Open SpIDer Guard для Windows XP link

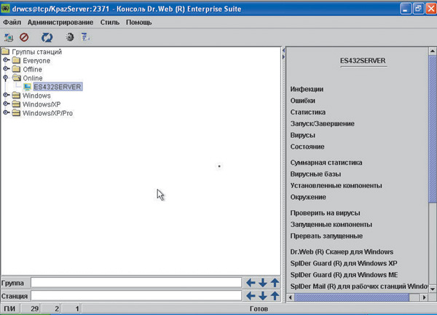(x=344, y=263)
